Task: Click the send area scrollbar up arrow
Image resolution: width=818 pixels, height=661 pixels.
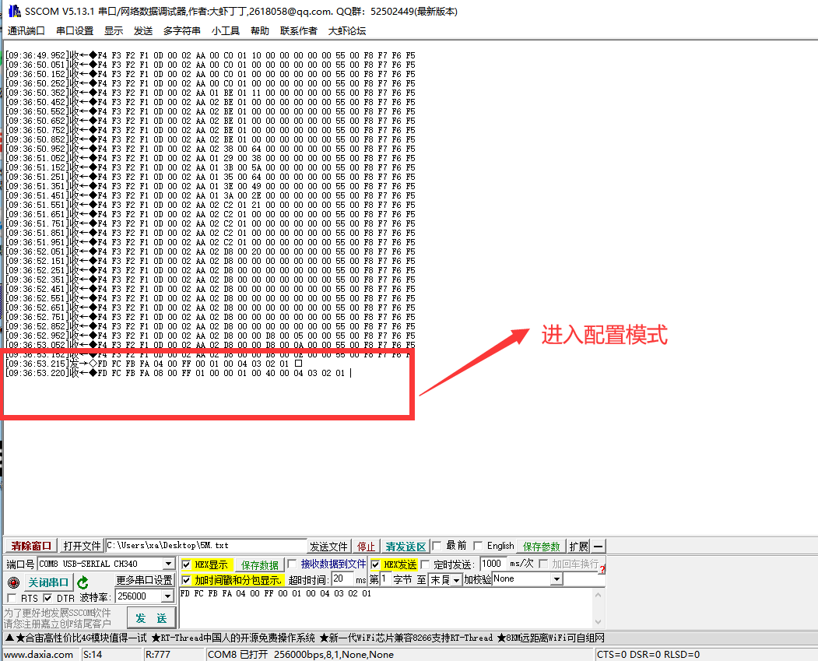Action: pos(599,595)
